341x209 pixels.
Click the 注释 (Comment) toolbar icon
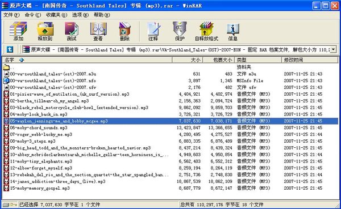153,32
